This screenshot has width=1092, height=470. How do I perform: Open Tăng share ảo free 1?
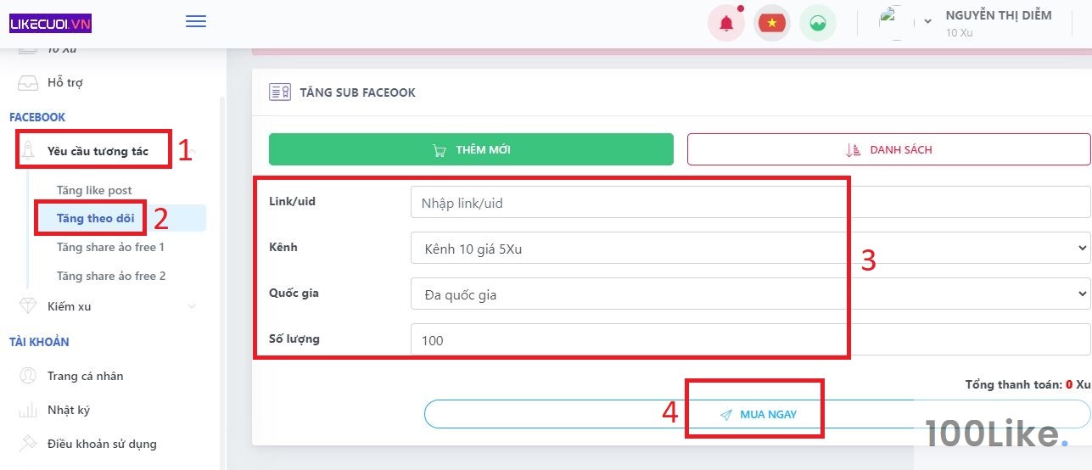tap(110, 247)
